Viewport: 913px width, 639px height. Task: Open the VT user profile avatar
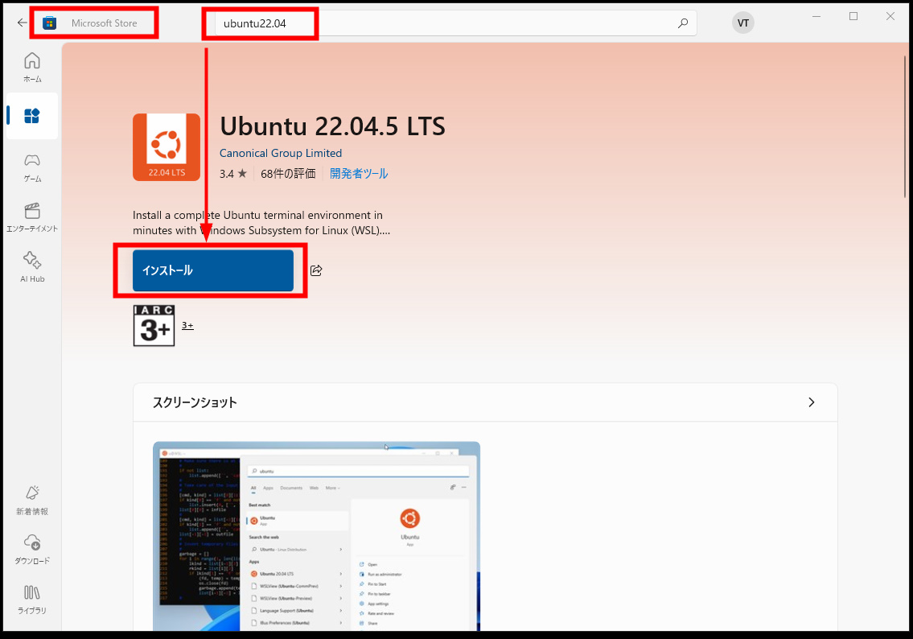(x=743, y=23)
